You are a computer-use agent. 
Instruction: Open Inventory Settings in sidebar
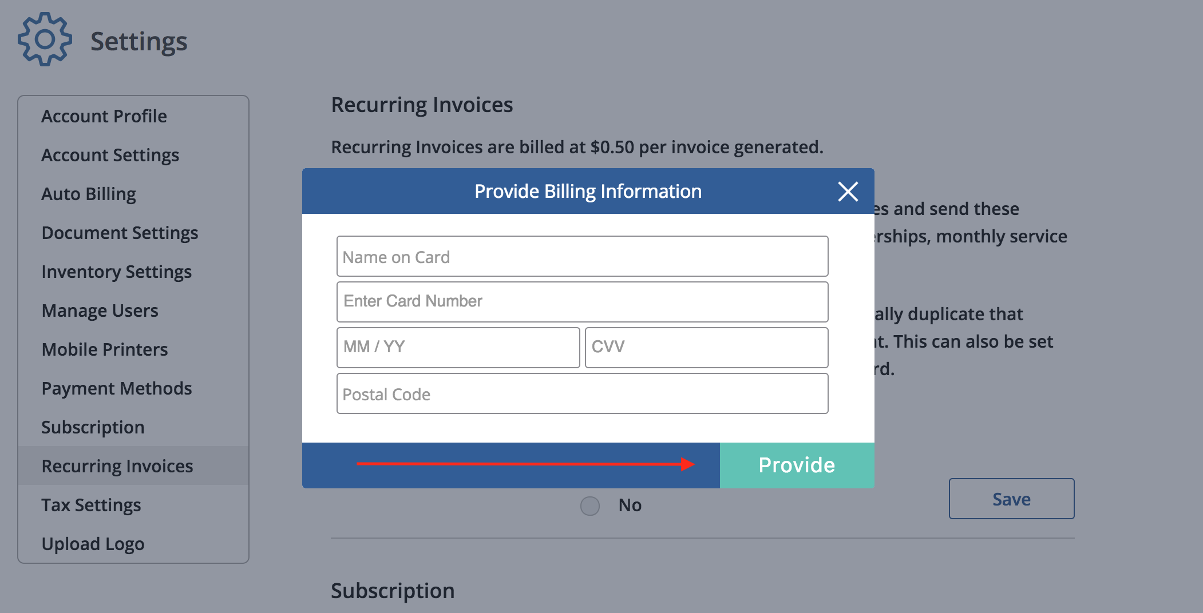(x=116, y=272)
